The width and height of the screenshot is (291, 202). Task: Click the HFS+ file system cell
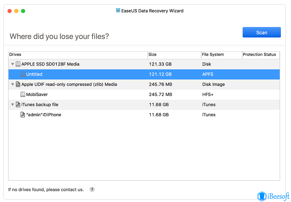(x=208, y=95)
